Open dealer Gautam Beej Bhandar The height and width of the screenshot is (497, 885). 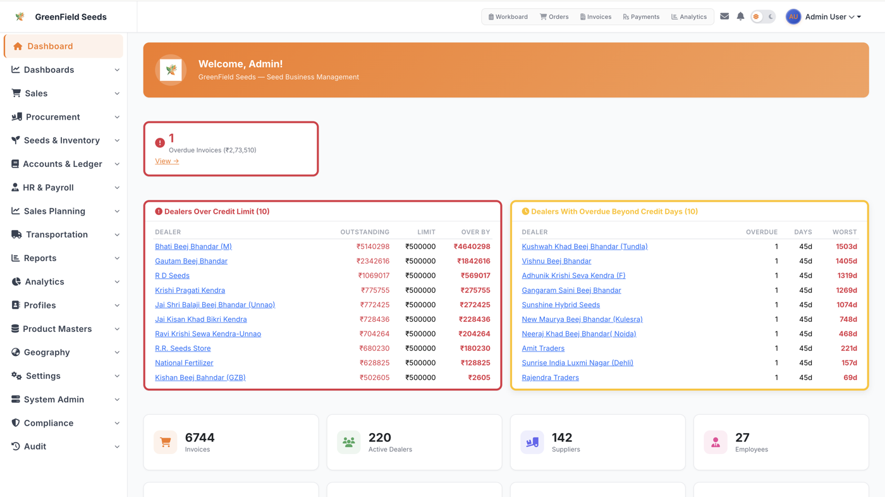point(191,261)
